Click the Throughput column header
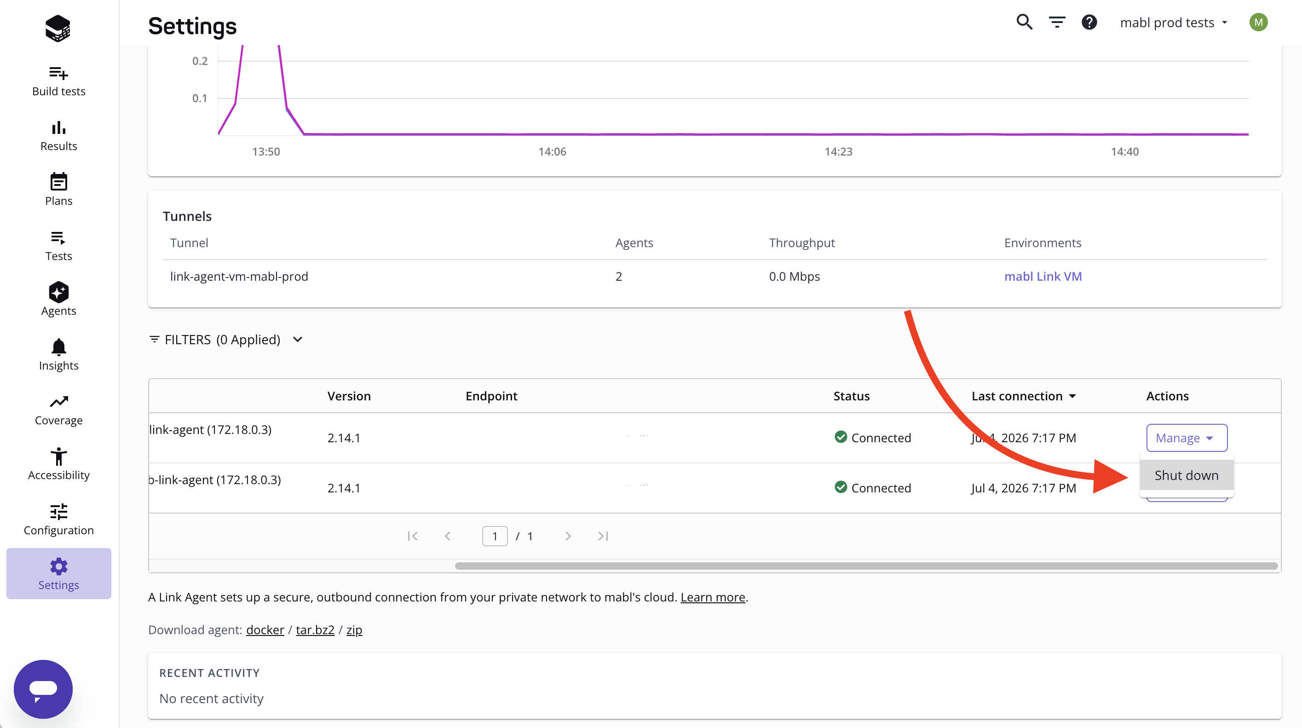1302x728 pixels. coord(801,243)
